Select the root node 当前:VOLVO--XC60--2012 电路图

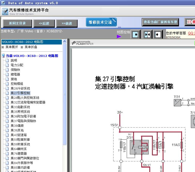[x=32, y=56]
